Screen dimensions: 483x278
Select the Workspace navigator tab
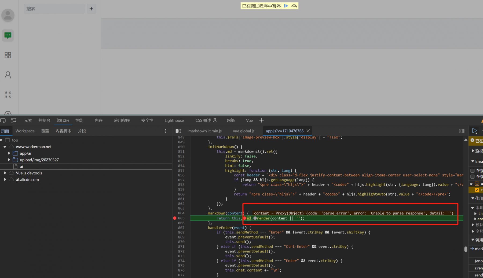[25, 131]
